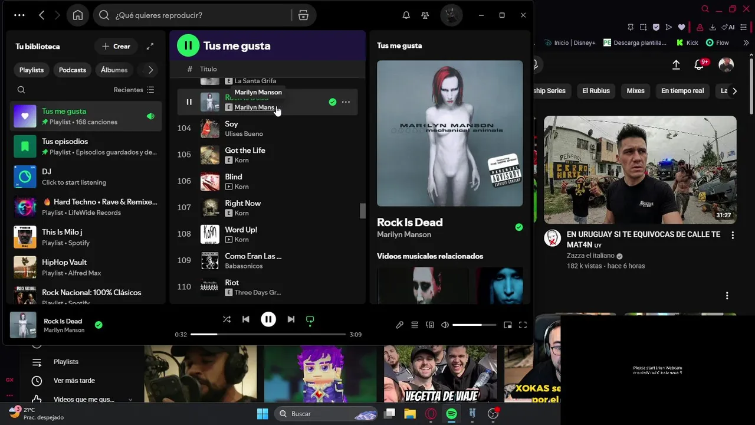The height and width of the screenshot is (425, 755).
Task: Open Tus me gusta playlist in library
Action: (x=86, y=116)
